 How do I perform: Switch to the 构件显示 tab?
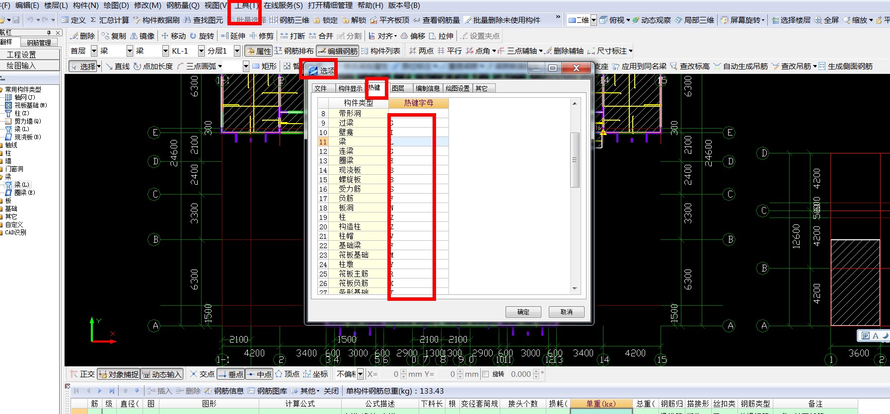click(350, 88)
